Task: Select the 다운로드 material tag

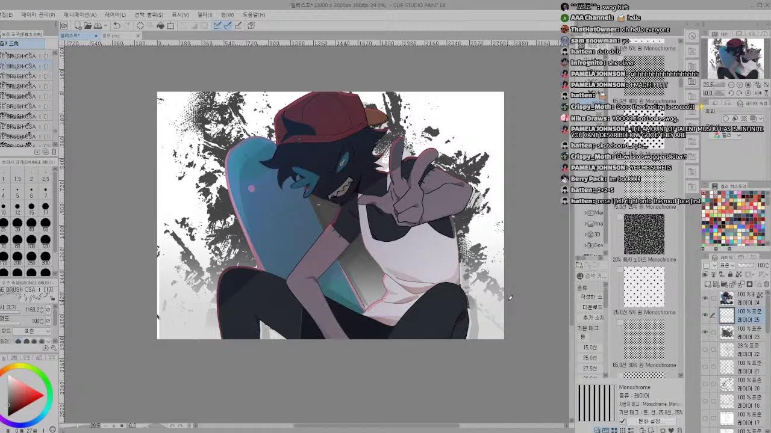Action: pos(592,307)
